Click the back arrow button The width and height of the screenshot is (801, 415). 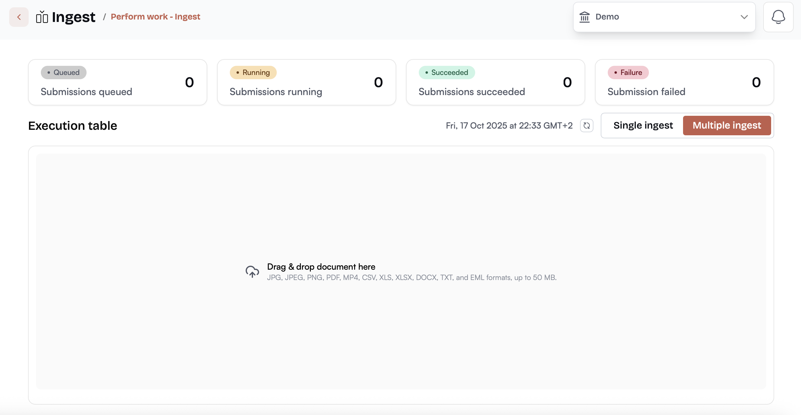(x=19, y=17)
